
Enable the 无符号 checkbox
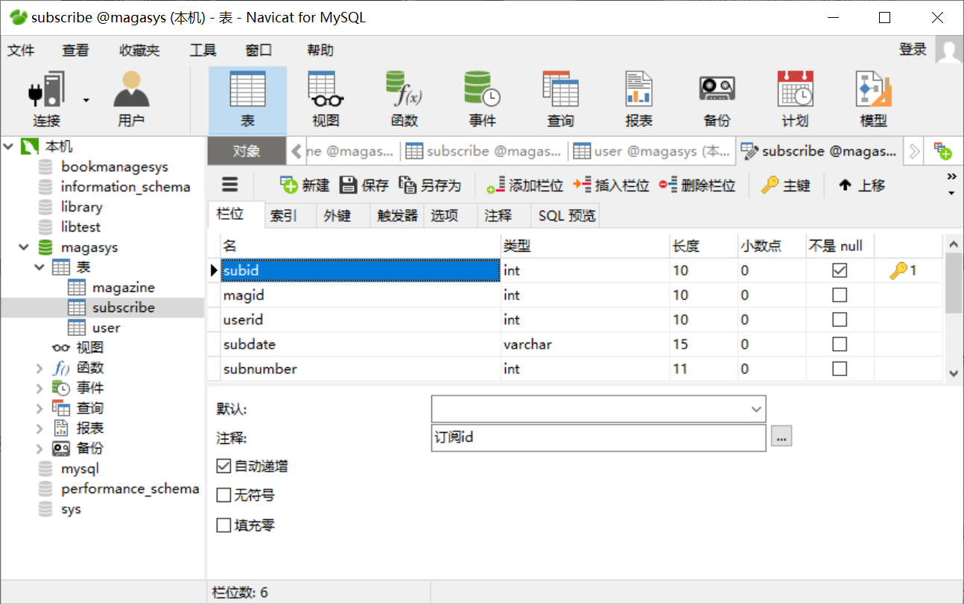223,495
